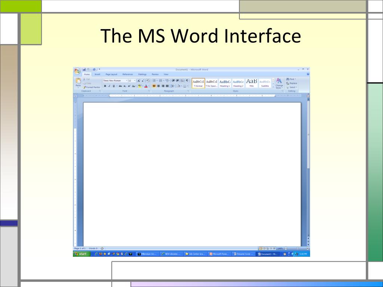Click the Sort icon
Image resolution: width=383 pixels, height=287 pixels.
pyautogui.click(x=182, y=81)
